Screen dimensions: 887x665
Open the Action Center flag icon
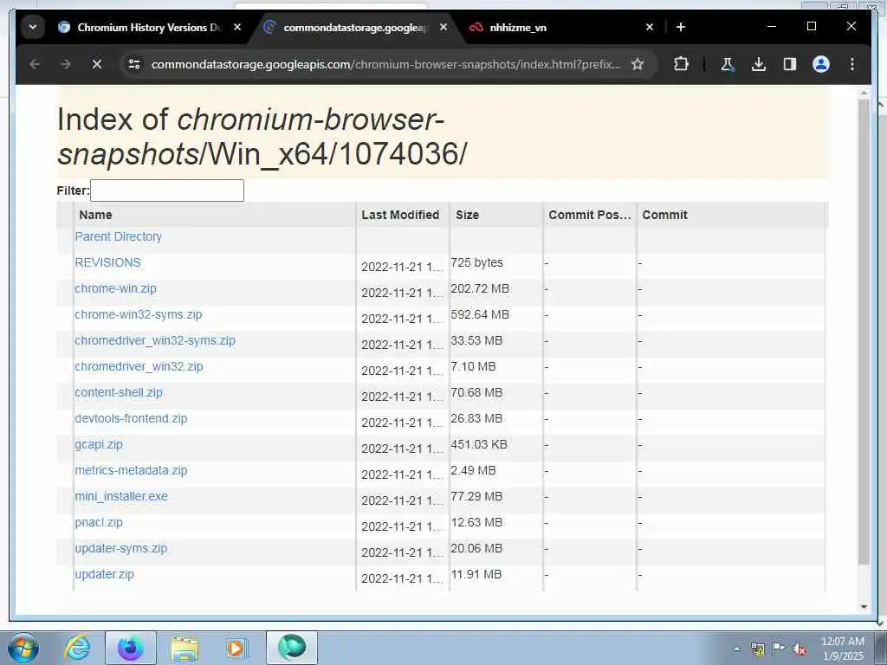click(778, 649)
